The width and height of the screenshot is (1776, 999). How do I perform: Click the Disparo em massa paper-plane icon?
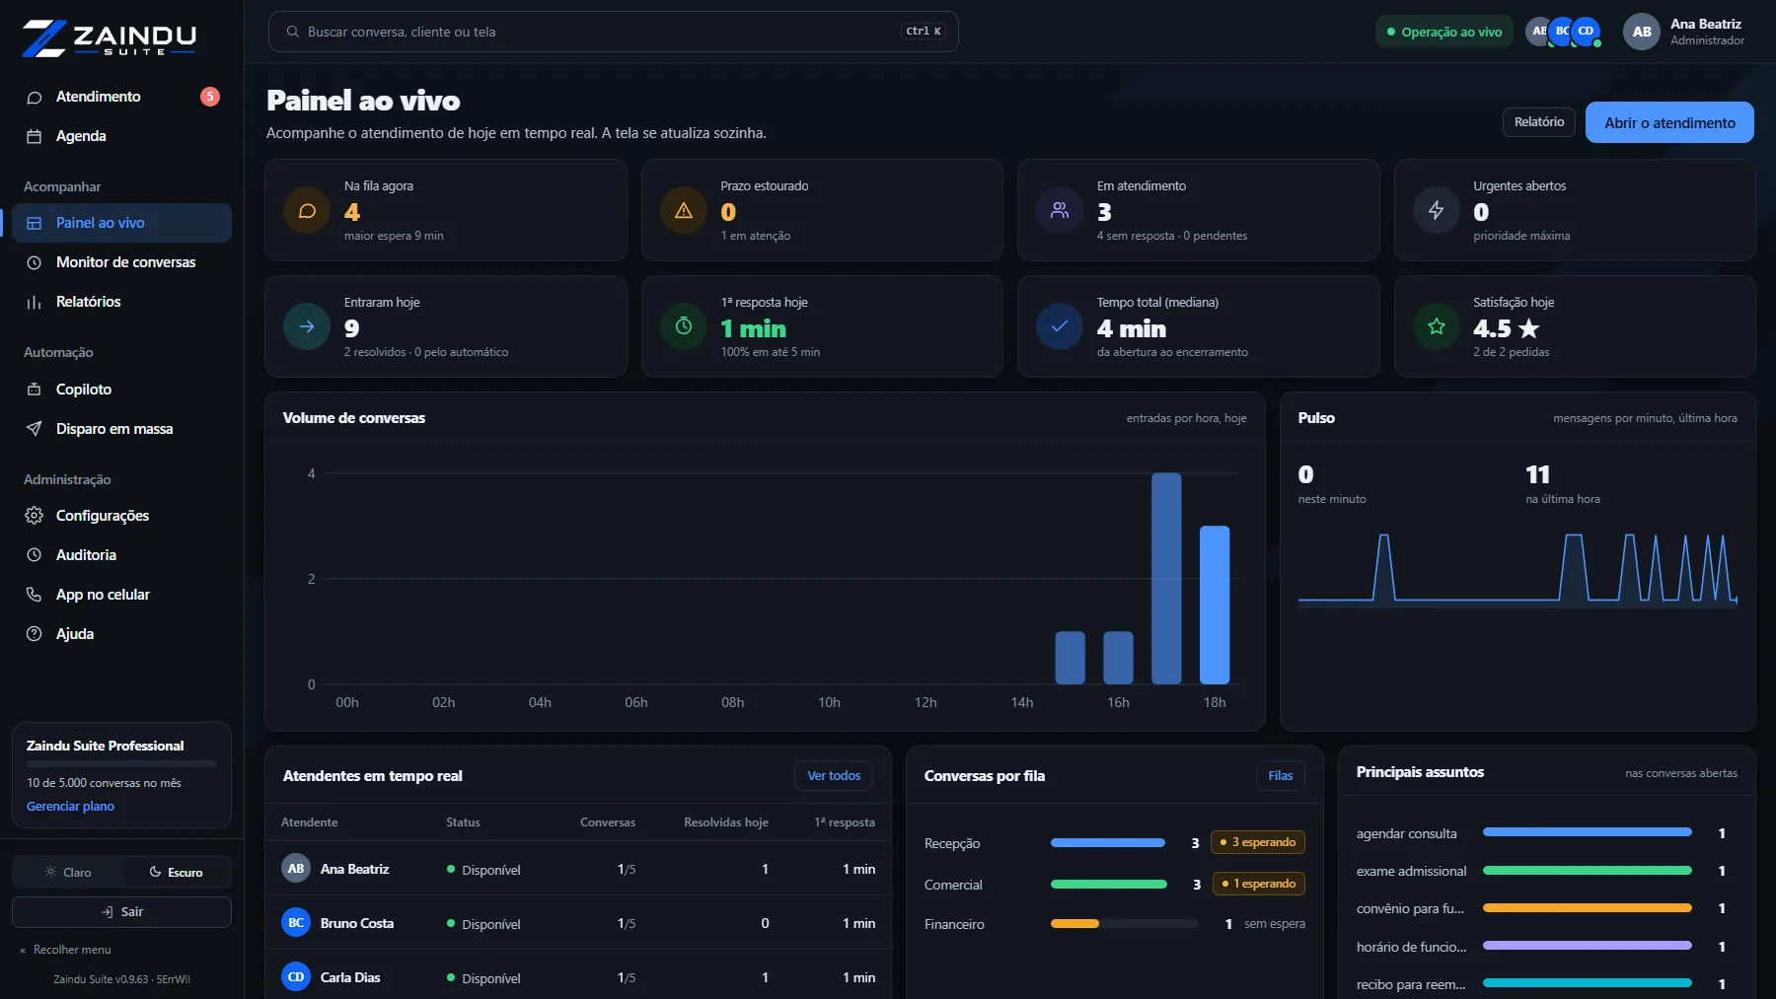click(34, 429)
